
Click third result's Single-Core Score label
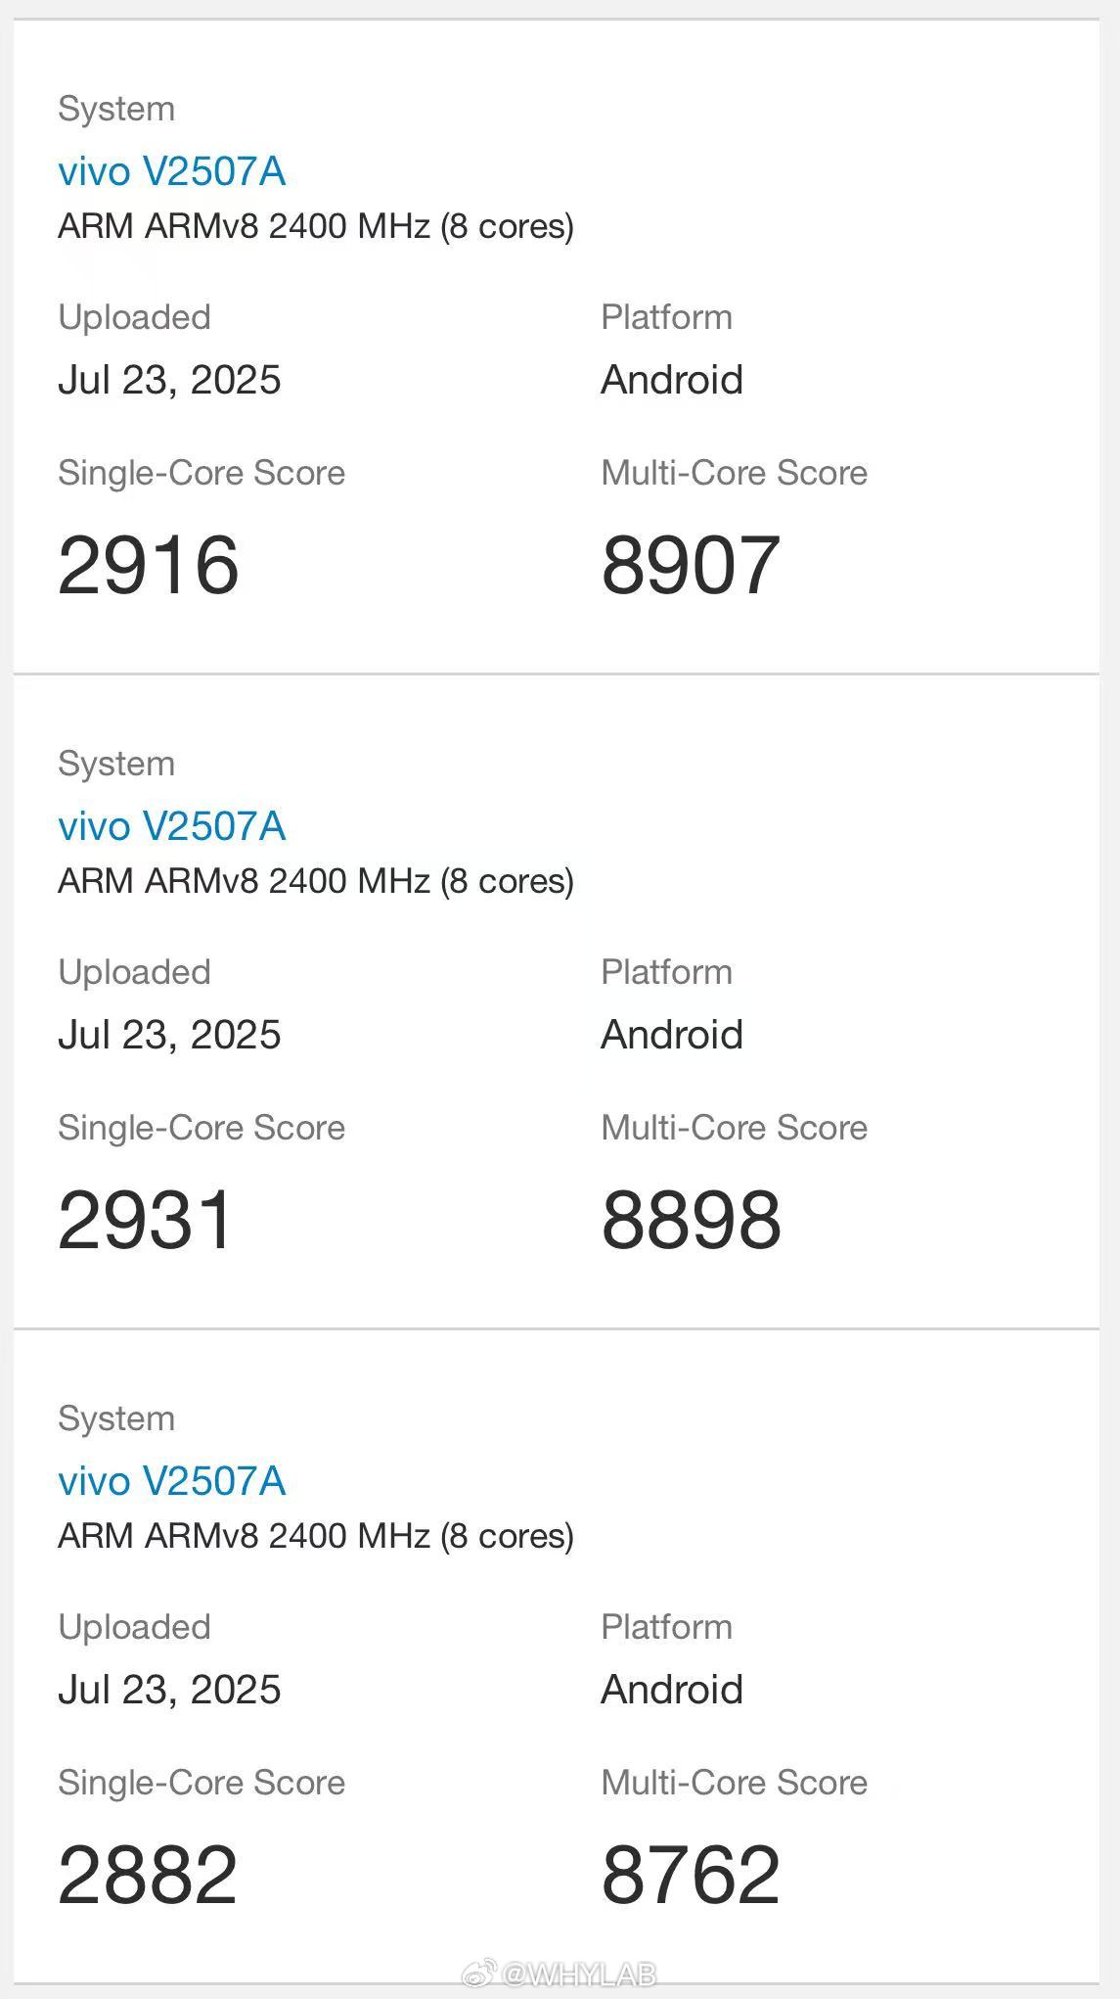point(202,1783)
